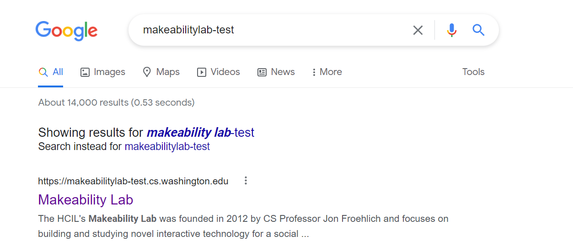This screenshot has height=247, width=573.
Task: Click the News newspaper icon
Action: coord(262,72)
